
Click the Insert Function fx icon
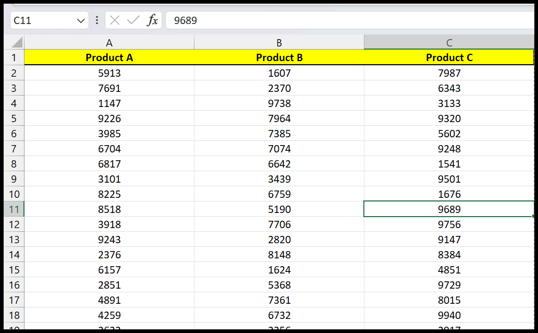[152, 20]
